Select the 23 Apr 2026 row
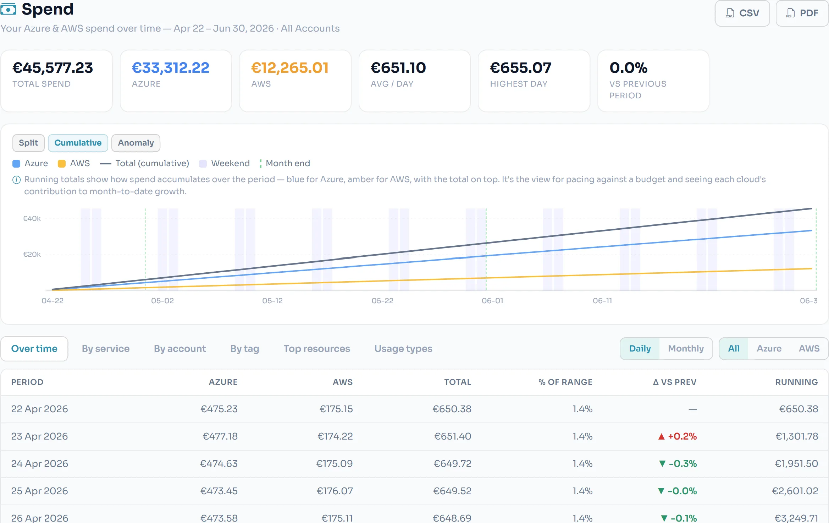The width and height of the screenshot is (829, 523). point(415,436)
